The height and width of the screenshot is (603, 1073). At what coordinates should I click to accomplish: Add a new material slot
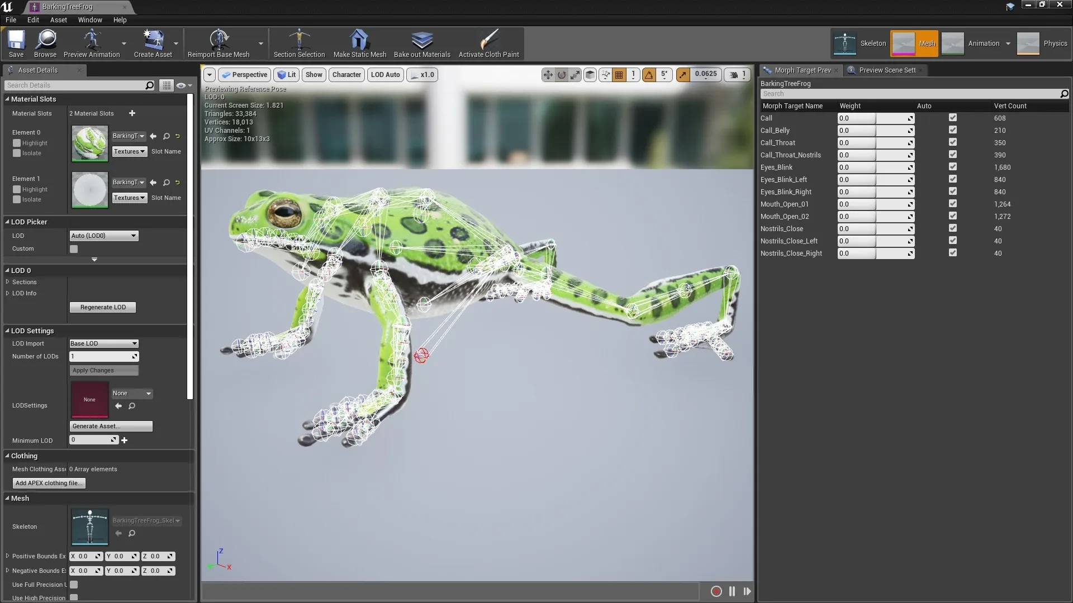coord(132,113)
